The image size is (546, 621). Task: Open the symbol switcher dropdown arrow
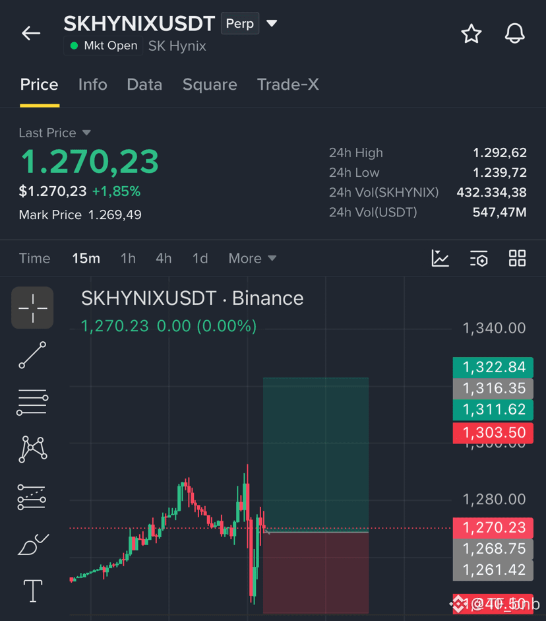[x=272, y=23]
